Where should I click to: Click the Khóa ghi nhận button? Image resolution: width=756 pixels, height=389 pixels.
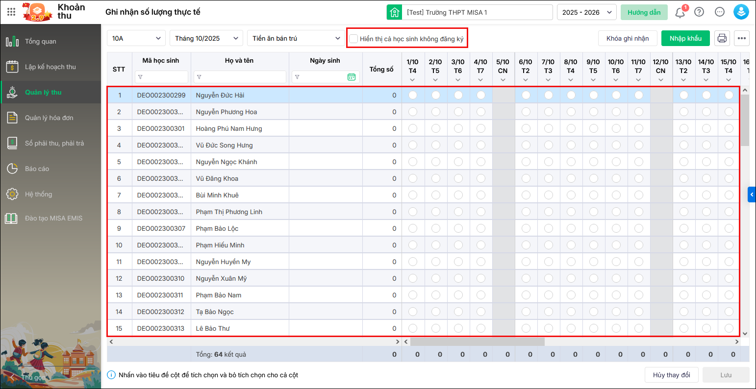[627, 38]
